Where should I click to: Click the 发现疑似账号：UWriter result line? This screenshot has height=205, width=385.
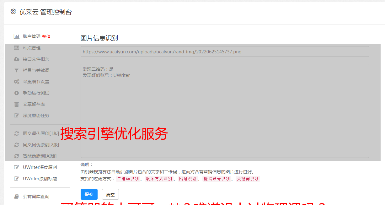tap(106, 75)
